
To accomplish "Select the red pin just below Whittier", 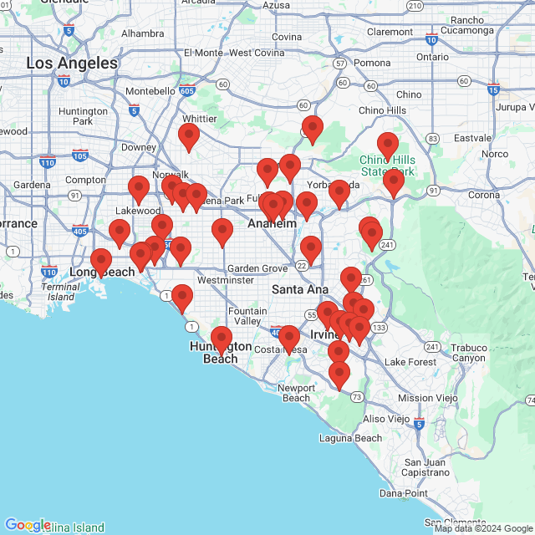I will pos(189,137).
